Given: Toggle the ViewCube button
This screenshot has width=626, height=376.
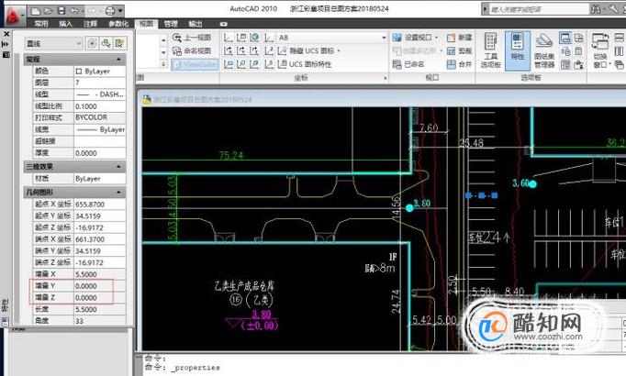Looking at the screenshot, I should [195, 64].
